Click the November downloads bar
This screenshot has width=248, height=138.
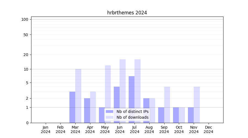(197, 105)
